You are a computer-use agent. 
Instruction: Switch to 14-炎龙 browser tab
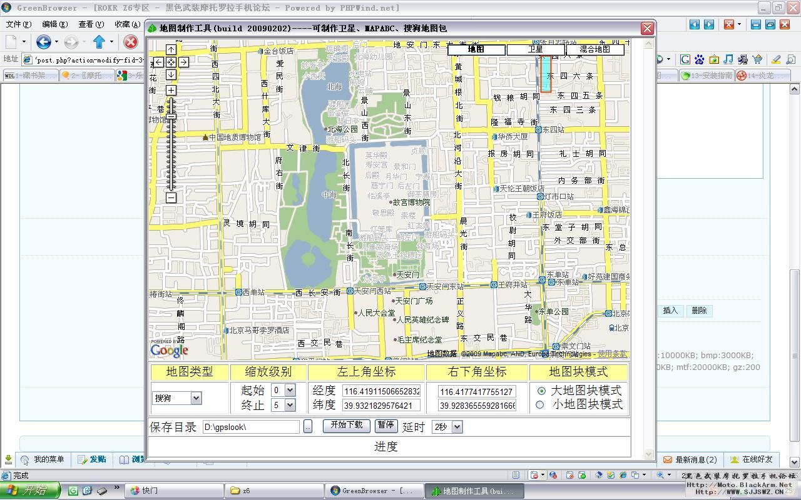pyautogui.click(x=762, y=76)
